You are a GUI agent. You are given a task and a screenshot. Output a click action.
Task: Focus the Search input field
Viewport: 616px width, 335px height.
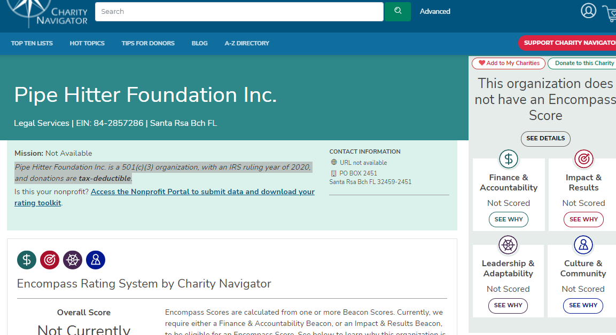[239, 12]
